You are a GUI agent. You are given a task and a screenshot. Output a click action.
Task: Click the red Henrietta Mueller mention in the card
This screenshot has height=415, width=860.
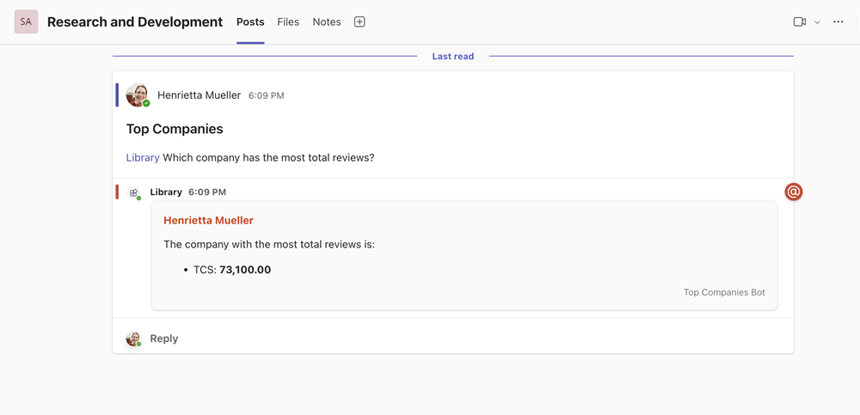tap(208, 220)
